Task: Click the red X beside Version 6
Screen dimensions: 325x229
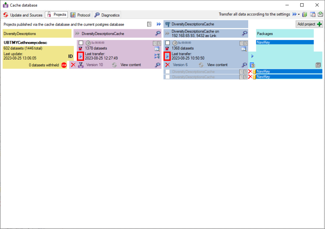Action: [167, 65]
